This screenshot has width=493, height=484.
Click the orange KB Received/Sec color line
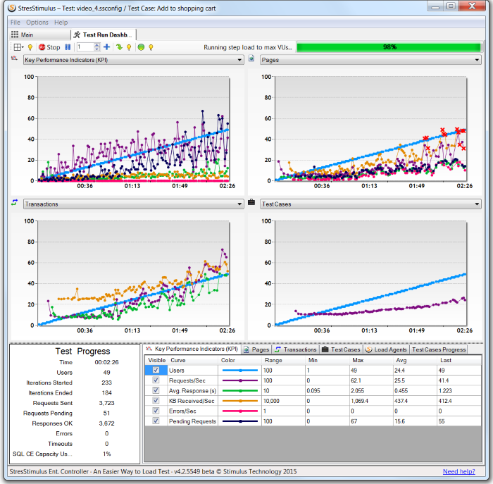(240, 401)
